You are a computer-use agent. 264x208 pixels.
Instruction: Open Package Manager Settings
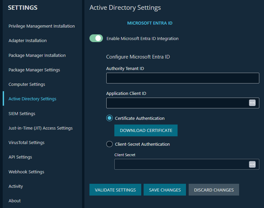point(34,70)
